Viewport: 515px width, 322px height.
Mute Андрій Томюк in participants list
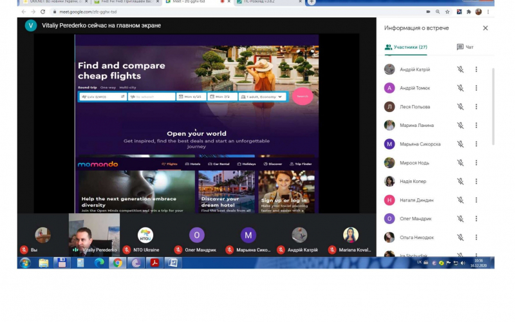(460, 88)
